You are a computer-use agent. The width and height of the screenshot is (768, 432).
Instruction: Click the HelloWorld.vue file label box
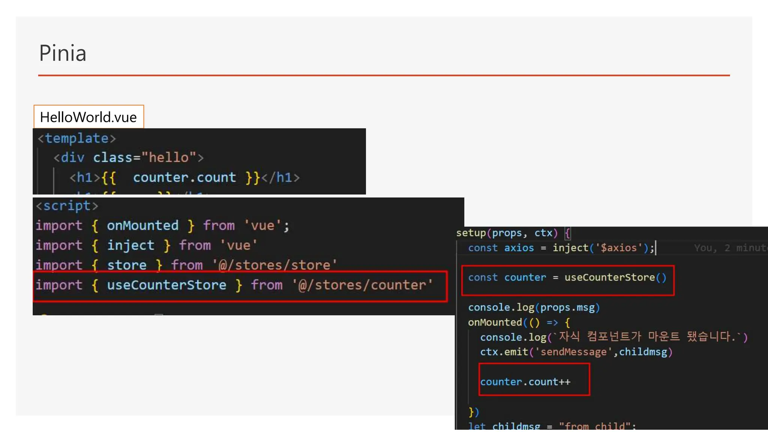click(x=88, y=117)
